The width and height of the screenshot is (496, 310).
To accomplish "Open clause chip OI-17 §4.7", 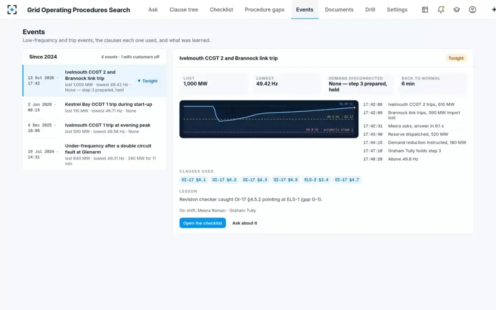I will coord(347,180).
